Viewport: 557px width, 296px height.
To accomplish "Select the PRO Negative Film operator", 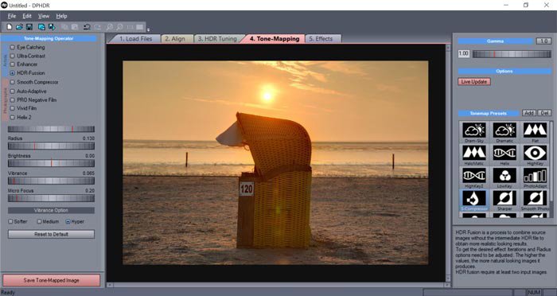I will click(x=33, y=99).
